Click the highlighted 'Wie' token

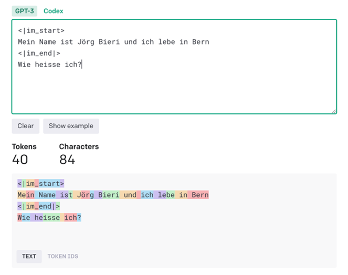(x=24, y=217)
